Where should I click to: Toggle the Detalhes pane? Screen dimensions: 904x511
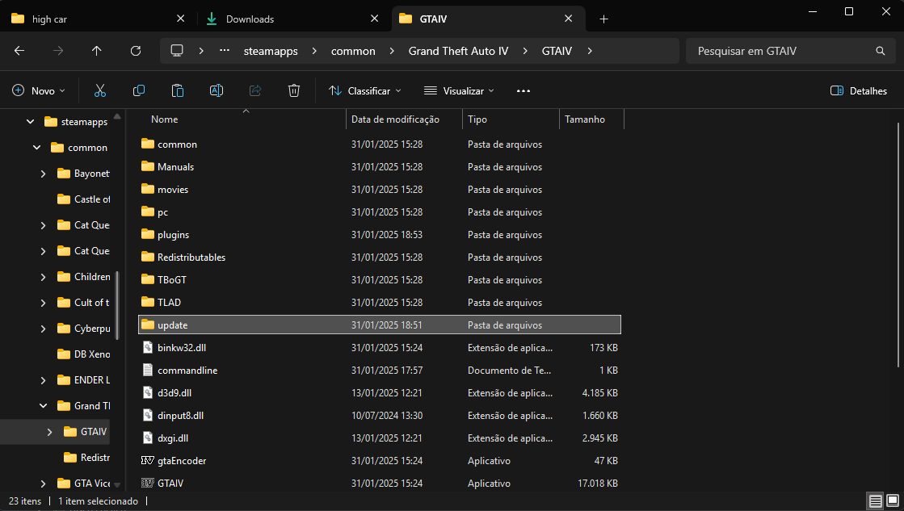[859, 91]
